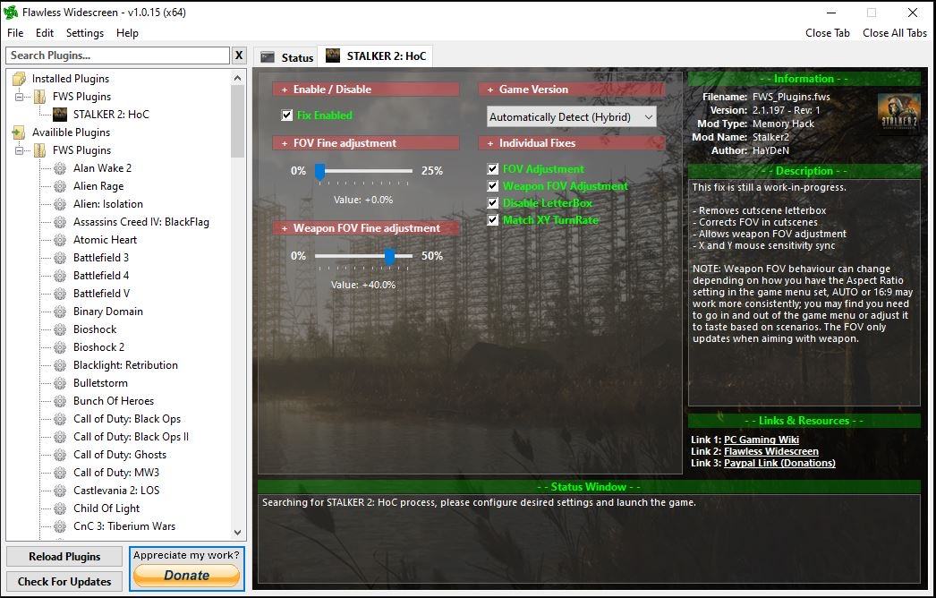936x598 pixels.
Task: Click the gear icon beside Alien: Isolation
Action: (x=60, y=204)
